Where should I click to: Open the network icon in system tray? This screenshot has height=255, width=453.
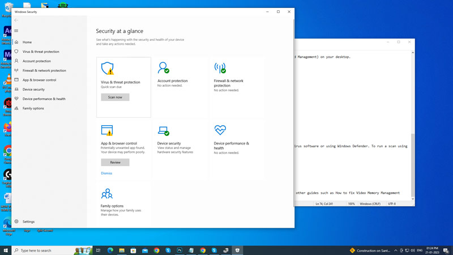(407, 250)
